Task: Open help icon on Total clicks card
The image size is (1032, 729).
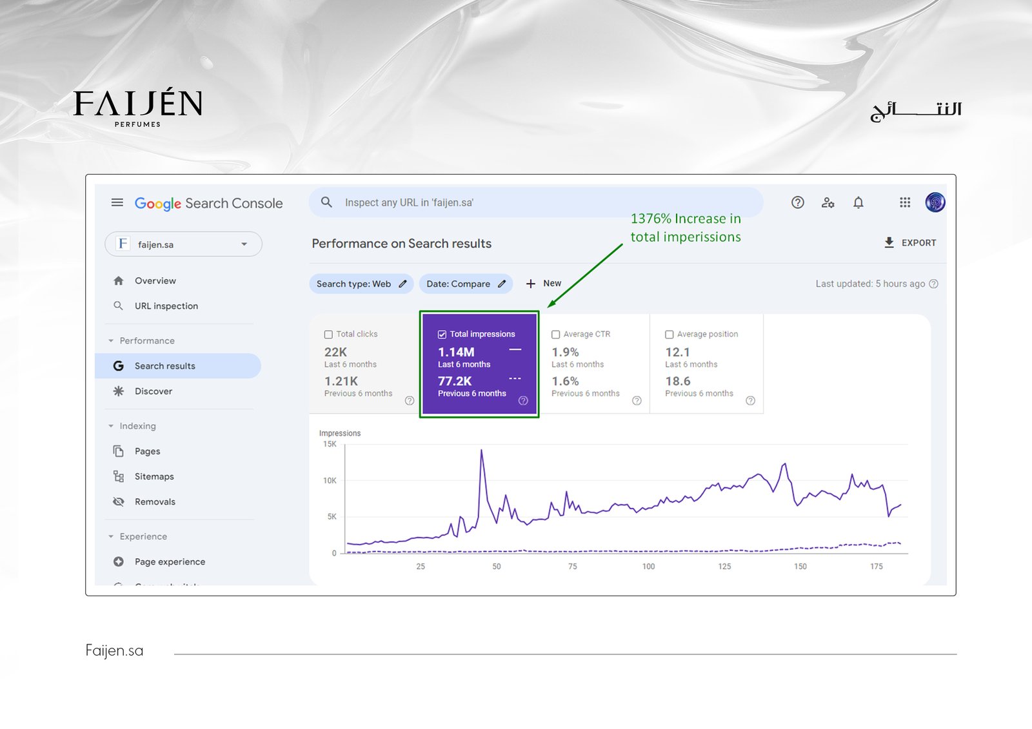Action: pos(410,400)
